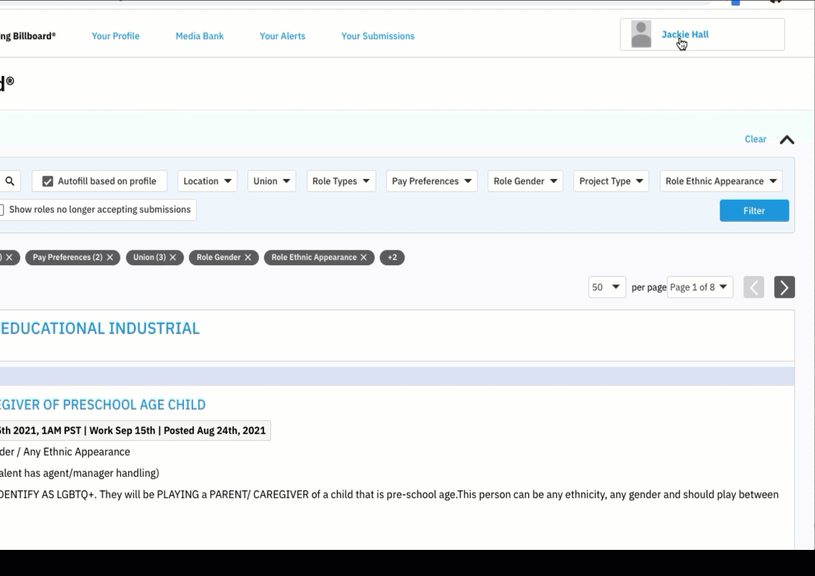Viewport: 815px width, 576px height.
Task: Click the Any Ethnic Appearance text
Action: (x=77, y=452)
